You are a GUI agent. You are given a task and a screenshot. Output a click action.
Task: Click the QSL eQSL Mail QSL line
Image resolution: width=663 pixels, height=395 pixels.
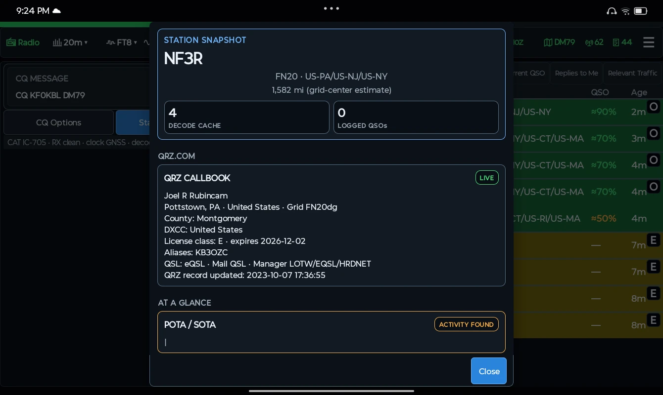click(x=267, y=264)
